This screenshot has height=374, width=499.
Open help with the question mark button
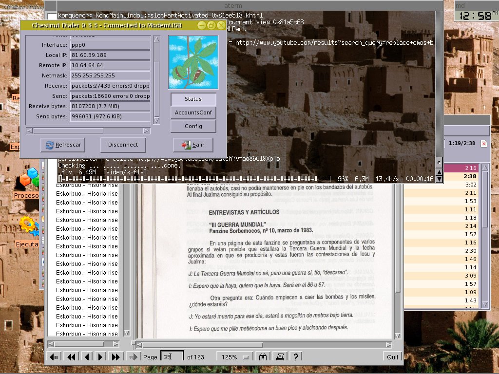296,357
